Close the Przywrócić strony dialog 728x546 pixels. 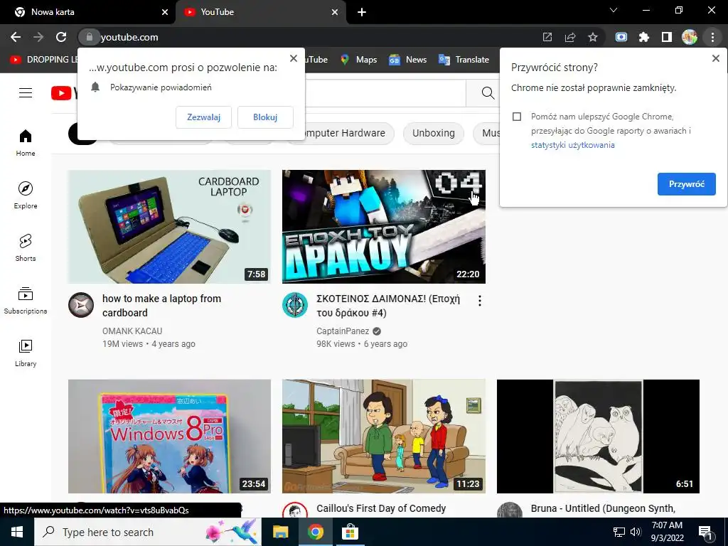point(715,58)
